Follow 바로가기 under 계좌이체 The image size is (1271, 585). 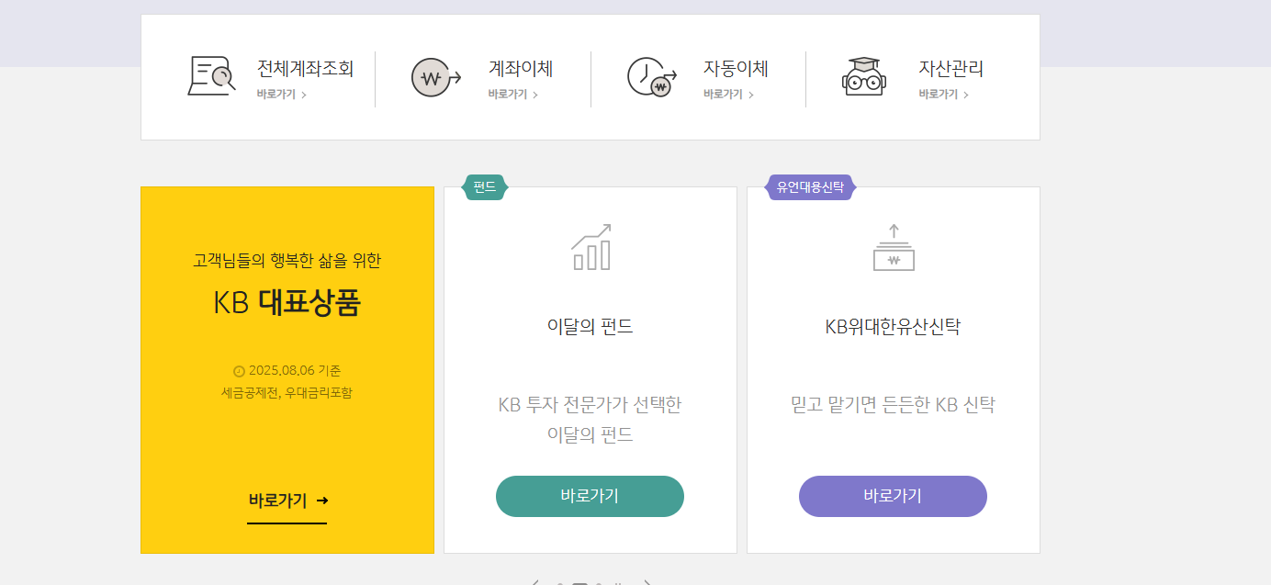click(513, 94)
